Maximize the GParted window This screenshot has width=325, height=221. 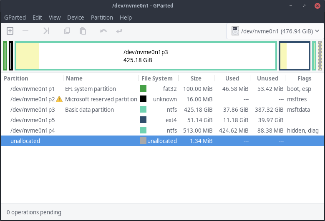(304, 6)
